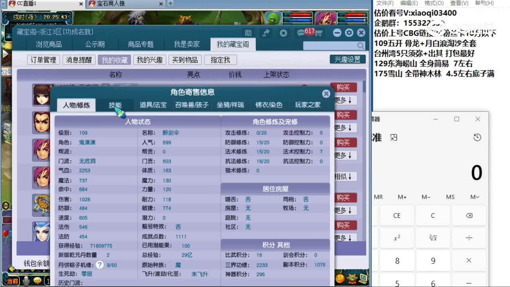Expand 更多 under the first 购买 button

click(345, 100)
